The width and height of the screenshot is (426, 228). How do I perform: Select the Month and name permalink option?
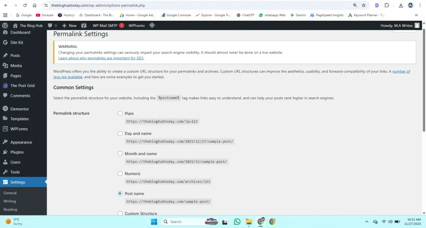tap(120, 154)
